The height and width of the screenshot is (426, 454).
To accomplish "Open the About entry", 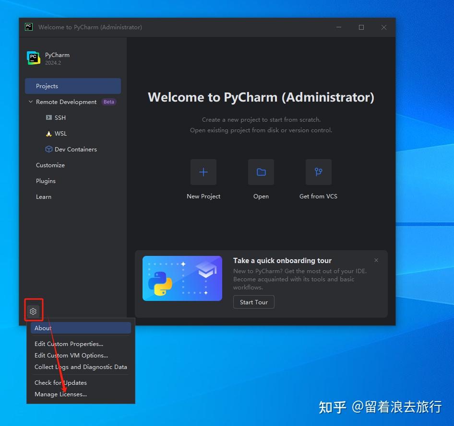I will click(x=43, y=328).
